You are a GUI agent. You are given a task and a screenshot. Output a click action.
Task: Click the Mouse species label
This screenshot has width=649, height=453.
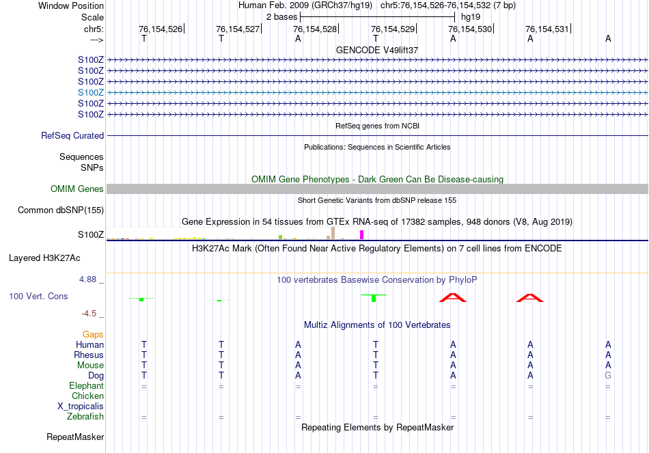pos(90,366)
